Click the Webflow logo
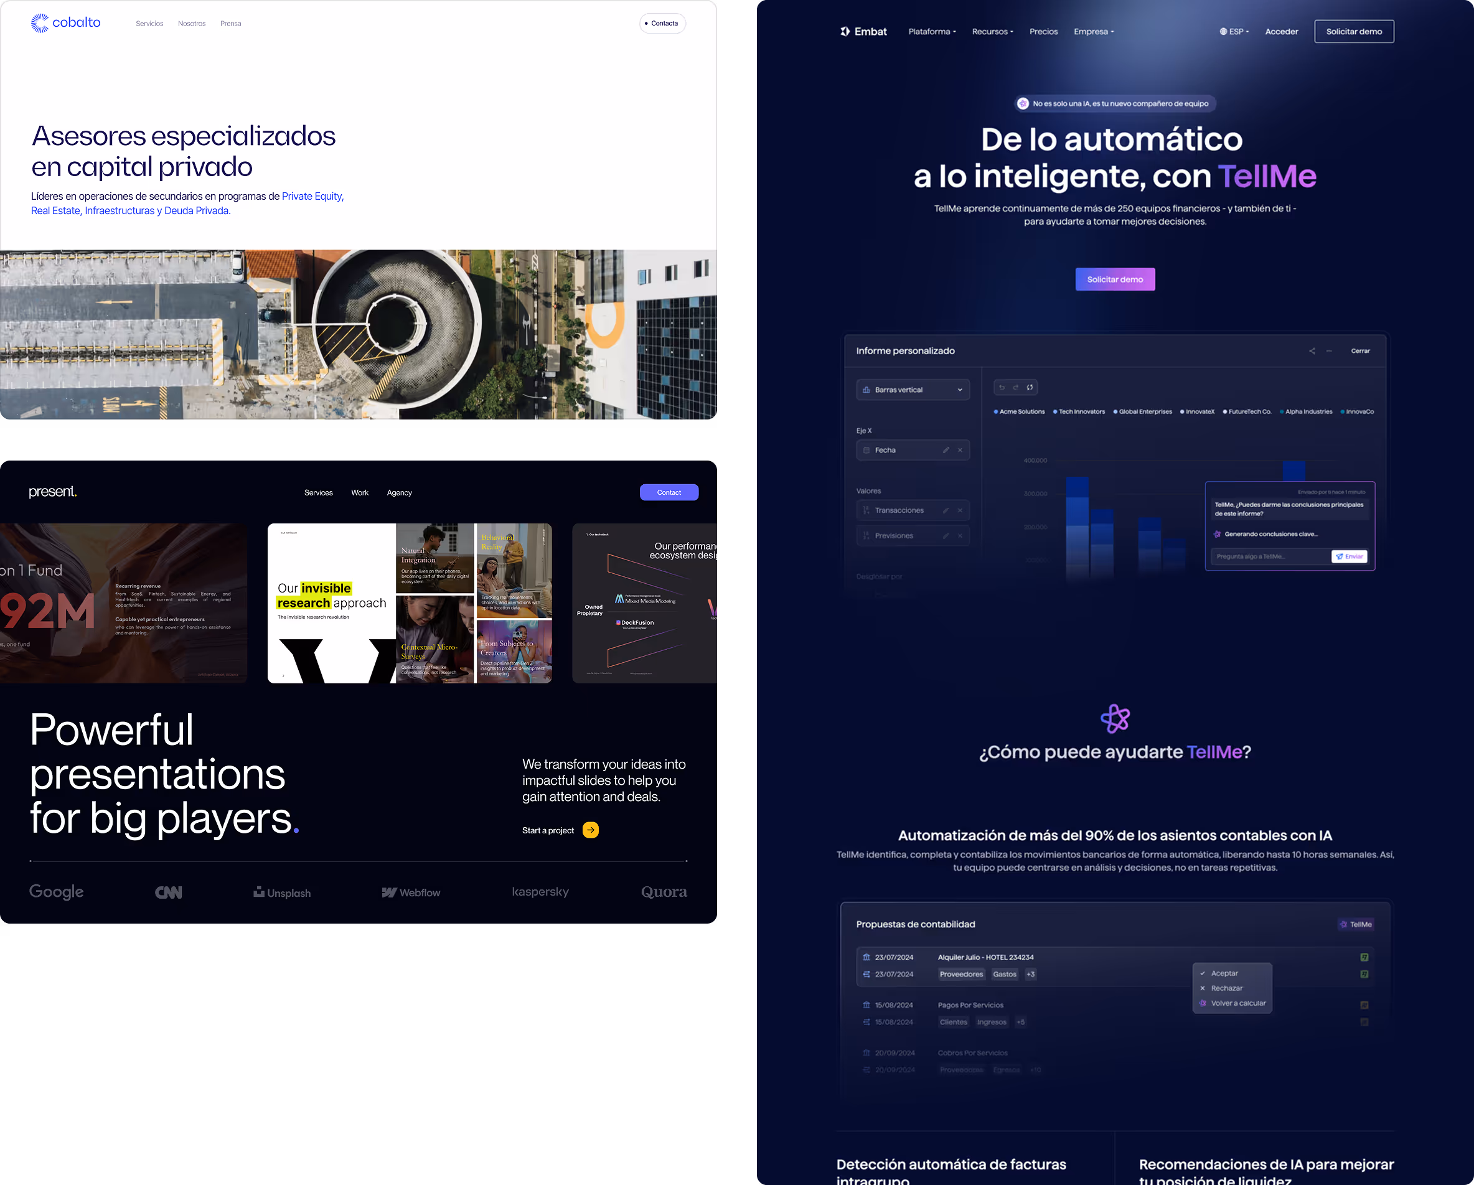Screen dimensions: 1474x1185 [411, 892]
